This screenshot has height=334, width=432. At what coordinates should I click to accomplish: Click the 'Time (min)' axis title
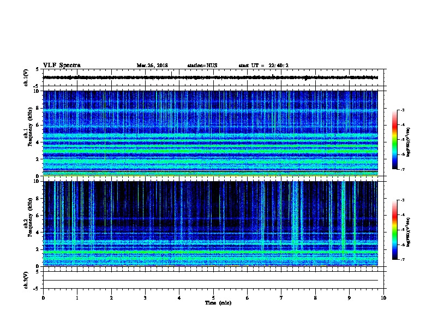[218, 303]
